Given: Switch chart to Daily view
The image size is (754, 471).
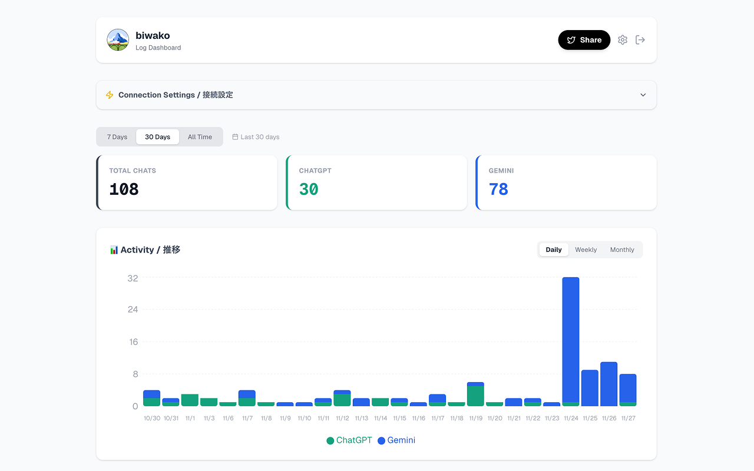Looking at the screenshot, I should [554, 250].
